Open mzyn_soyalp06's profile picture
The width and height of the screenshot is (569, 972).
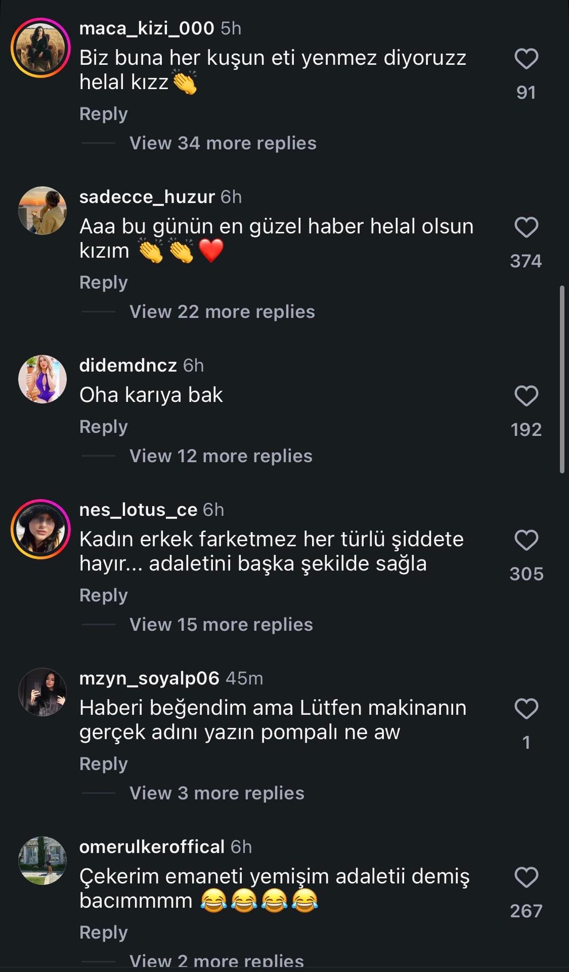42,692
